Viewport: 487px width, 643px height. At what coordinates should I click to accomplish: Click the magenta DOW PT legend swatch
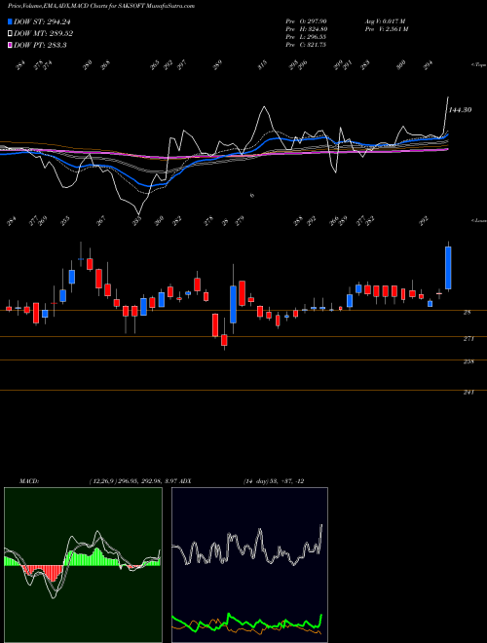pos(10,45)
